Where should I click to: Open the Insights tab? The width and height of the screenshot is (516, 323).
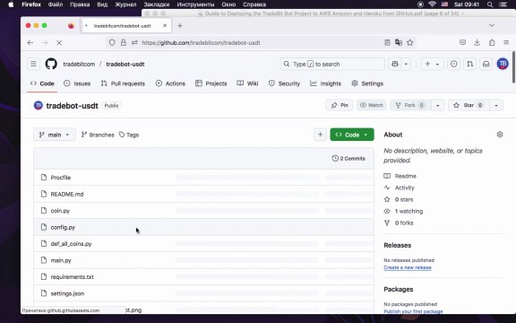(x=325, y=83)
